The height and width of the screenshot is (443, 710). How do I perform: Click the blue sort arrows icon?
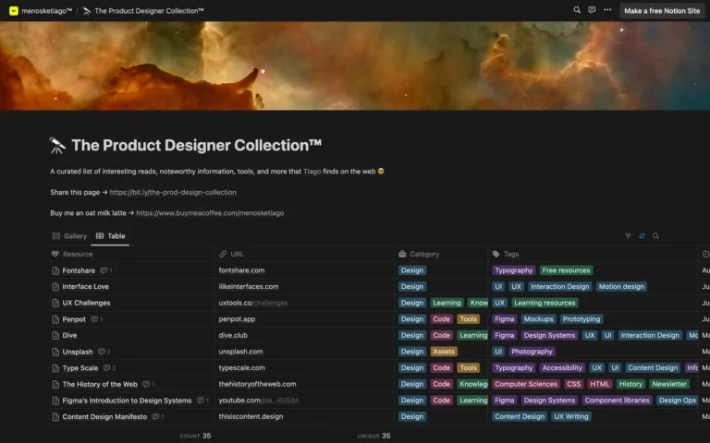642,236
